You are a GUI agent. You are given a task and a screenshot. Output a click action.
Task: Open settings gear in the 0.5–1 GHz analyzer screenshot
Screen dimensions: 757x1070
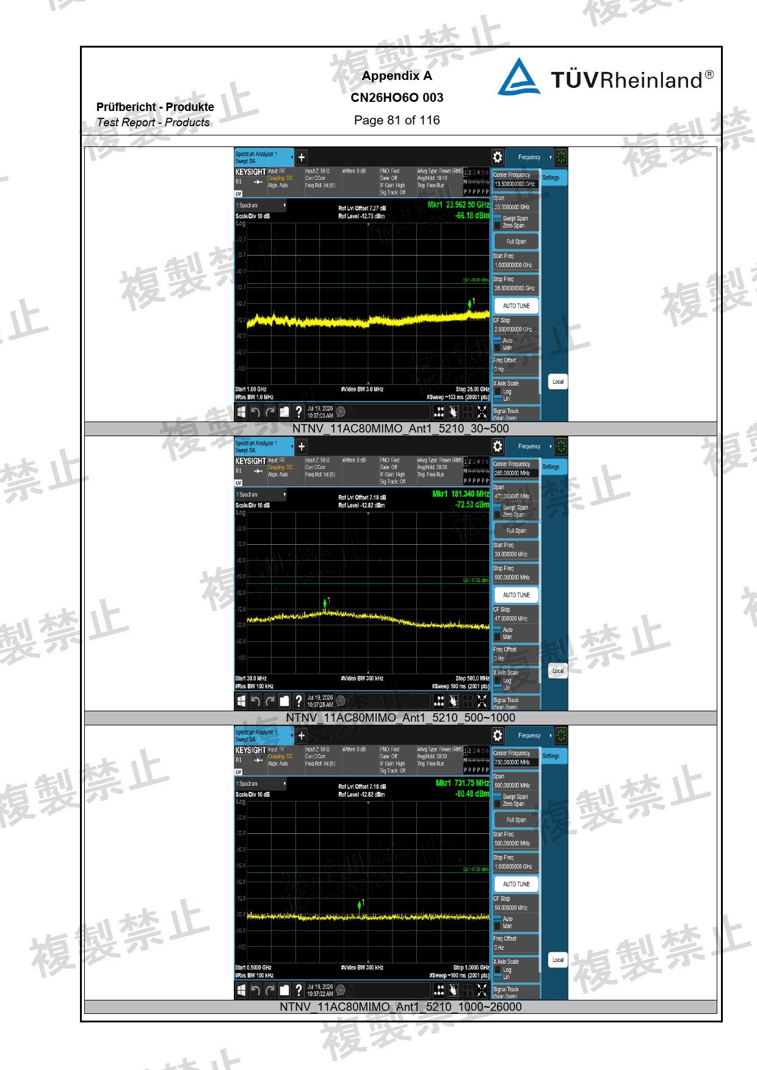click(x=498, y=736)
